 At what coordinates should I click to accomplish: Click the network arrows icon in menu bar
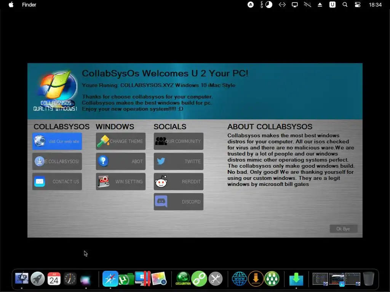click(282, 5)
